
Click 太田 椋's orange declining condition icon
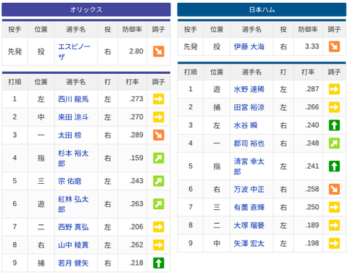(x=159, y=135)
